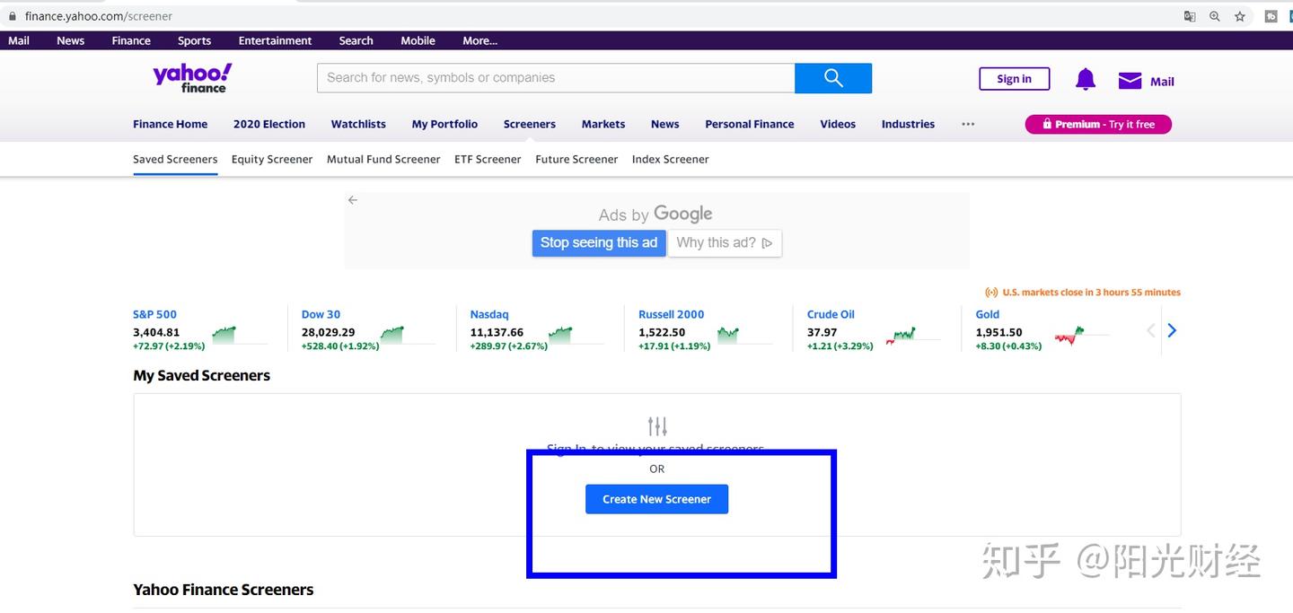Click the page zoom lens icon in the toolbar
The height and width of the screenshot is (613, 1293).
tap(1214, 15)
